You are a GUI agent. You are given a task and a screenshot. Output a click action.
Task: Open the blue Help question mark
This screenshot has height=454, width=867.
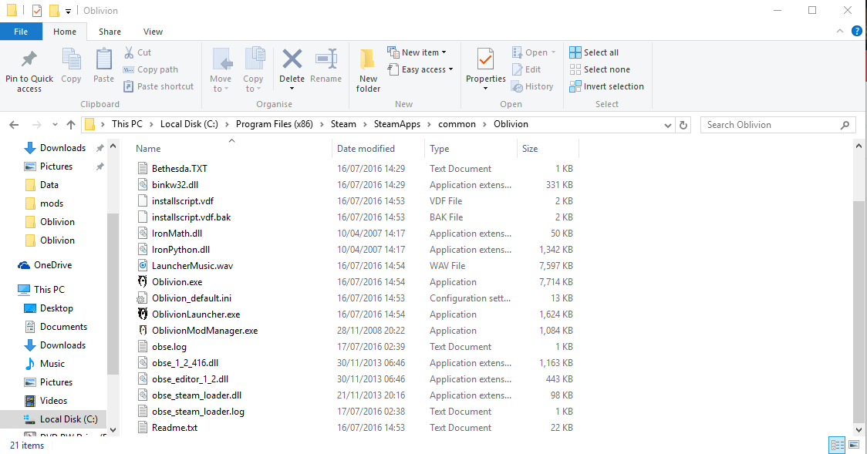click(x=856, y=32)
